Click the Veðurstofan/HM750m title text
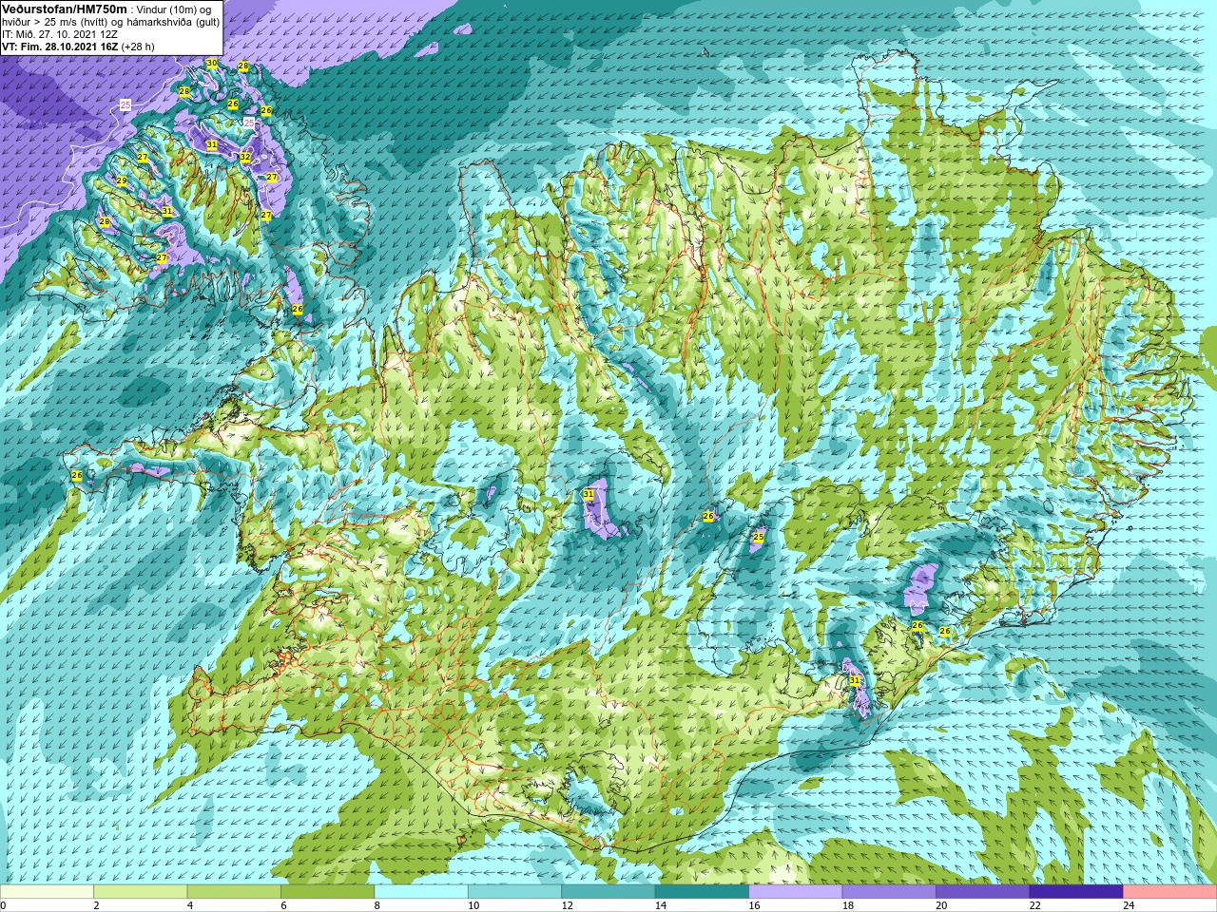The image size is (1217, 912). (64, 9)
